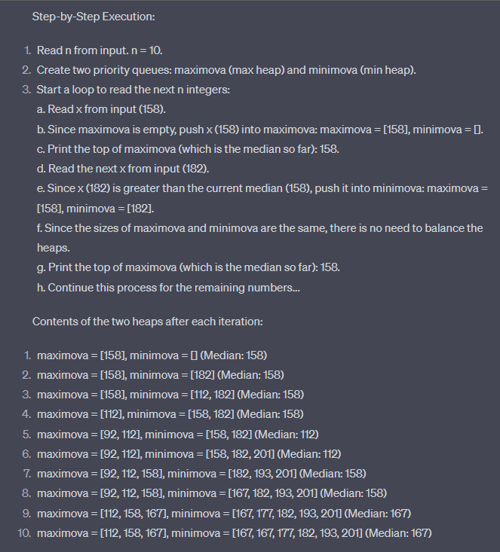Click step 1 'Read n from input' line
Image resolution: width=500 pixels, height=552 pixels.
[100, 50]
